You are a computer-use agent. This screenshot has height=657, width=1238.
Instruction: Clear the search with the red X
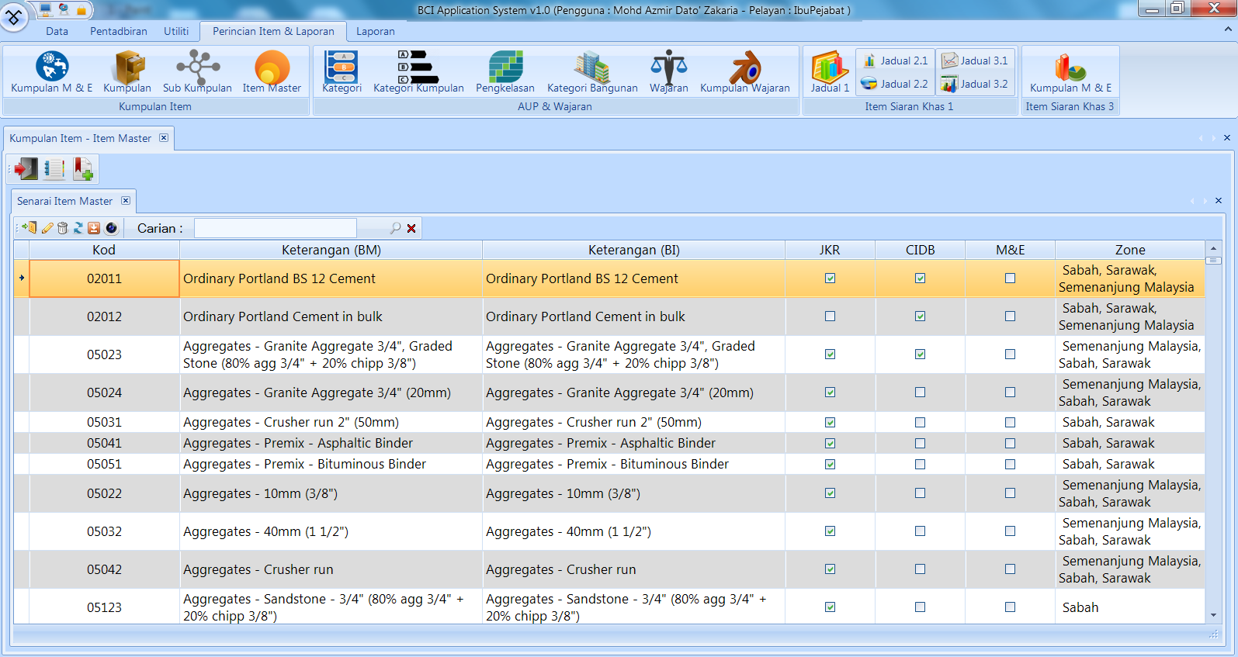click(411, 228)
